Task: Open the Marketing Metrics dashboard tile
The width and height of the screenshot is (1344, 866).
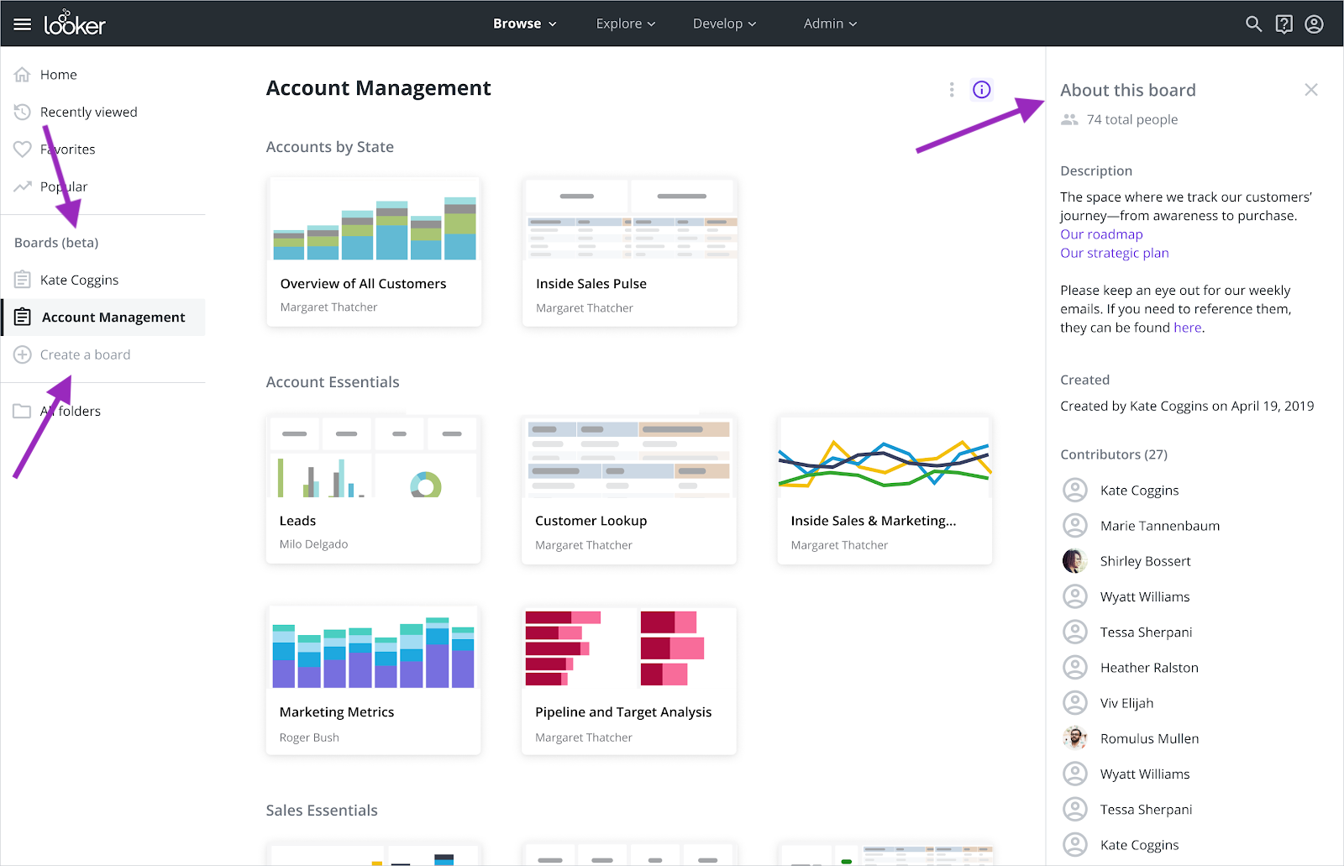Action: 374,680
